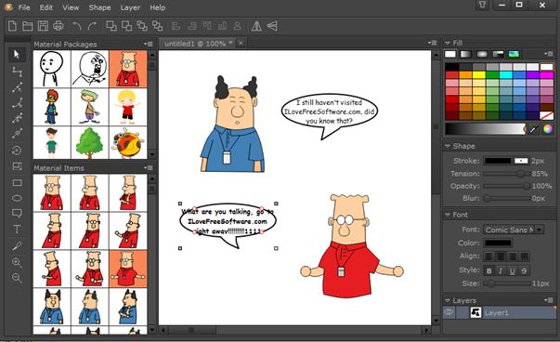
Task: Select the Brush drawing tool
Action: pyautogui.click(x=17, y=246)
